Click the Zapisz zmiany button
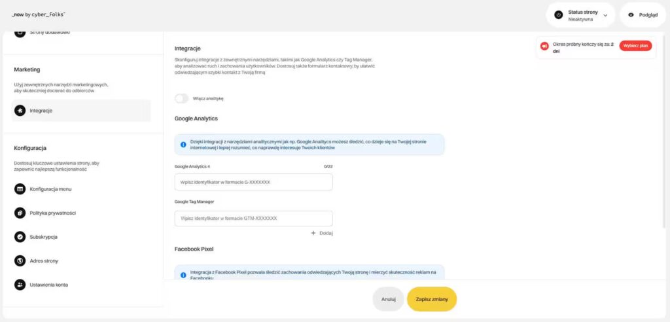Viewport: 670px width, 322px height. click(432, 299)
